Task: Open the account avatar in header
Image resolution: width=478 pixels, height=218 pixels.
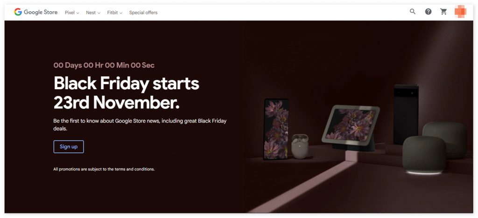Action: [x=460, y=12]
